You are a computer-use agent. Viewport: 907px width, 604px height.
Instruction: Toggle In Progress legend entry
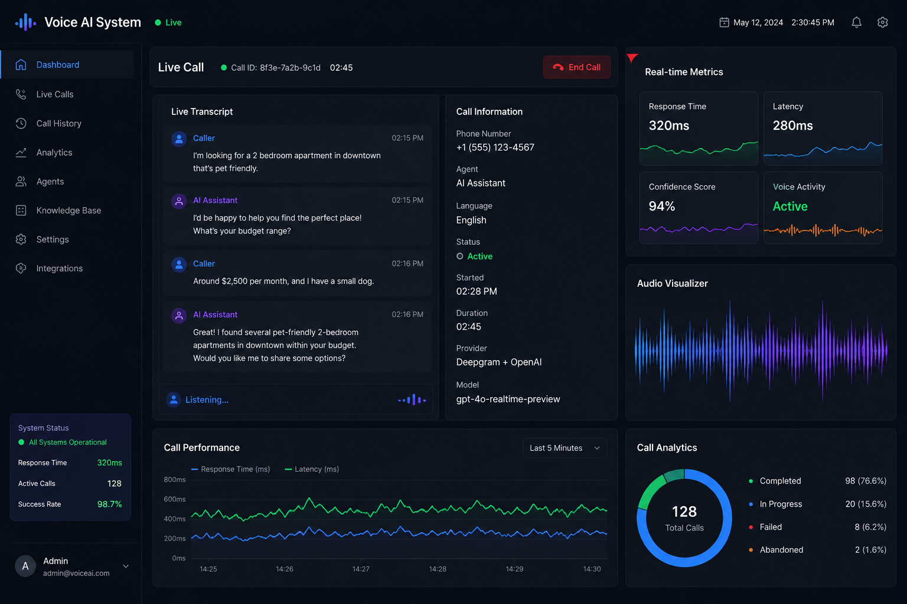coord(775,504)
